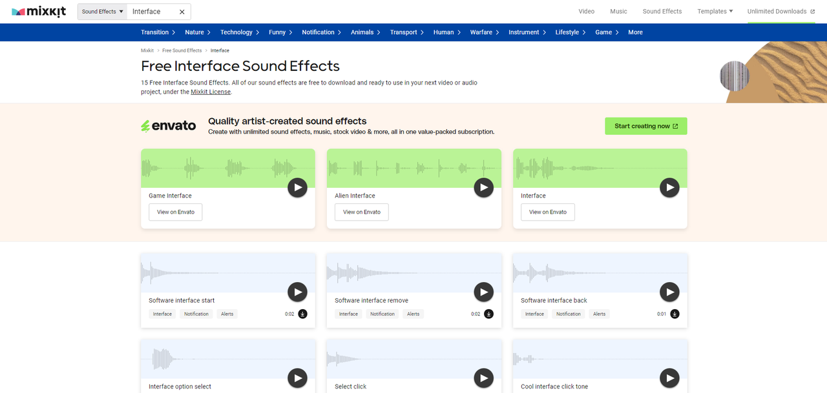Go to Mixkit breadcrumb link

[147, 50]
